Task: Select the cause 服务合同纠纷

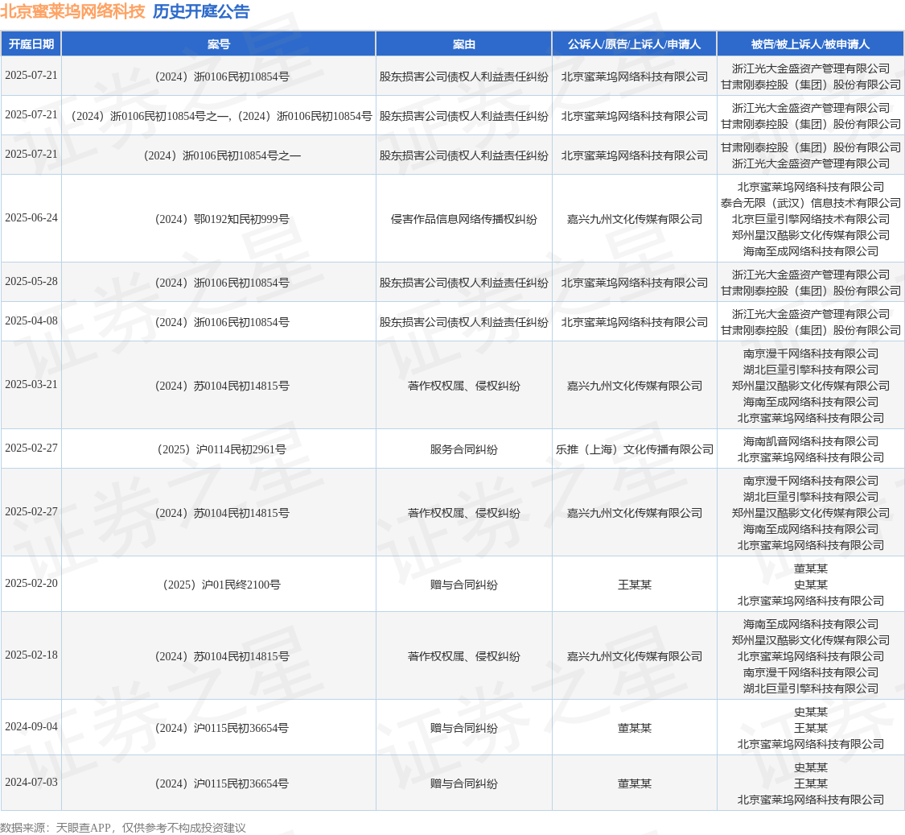Action: [x=464, y=449]
